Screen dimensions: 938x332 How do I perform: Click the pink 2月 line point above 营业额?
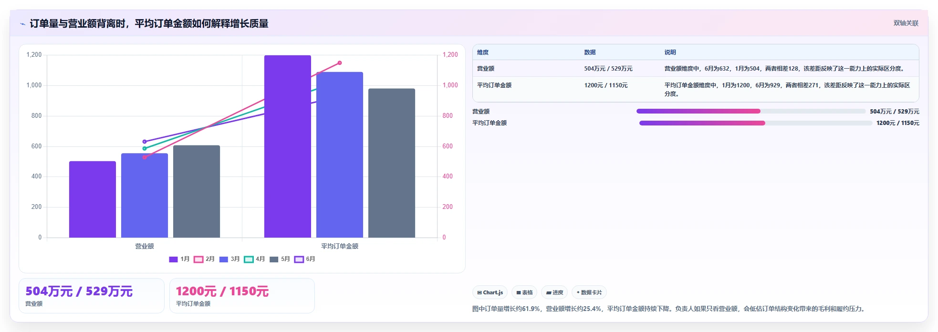pos(145,157)
